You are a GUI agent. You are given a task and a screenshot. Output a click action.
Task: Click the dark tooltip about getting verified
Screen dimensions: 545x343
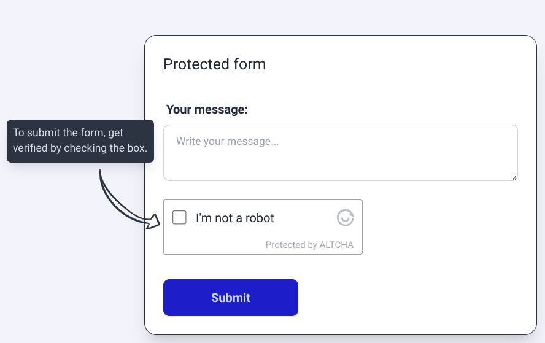[80, 141]
